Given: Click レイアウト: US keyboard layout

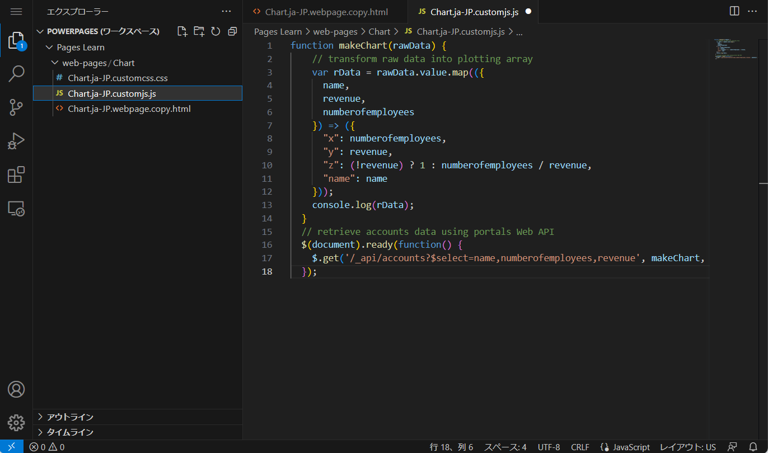Looking at the screenshot, I should pyautogui.click(x=688, y=447).
